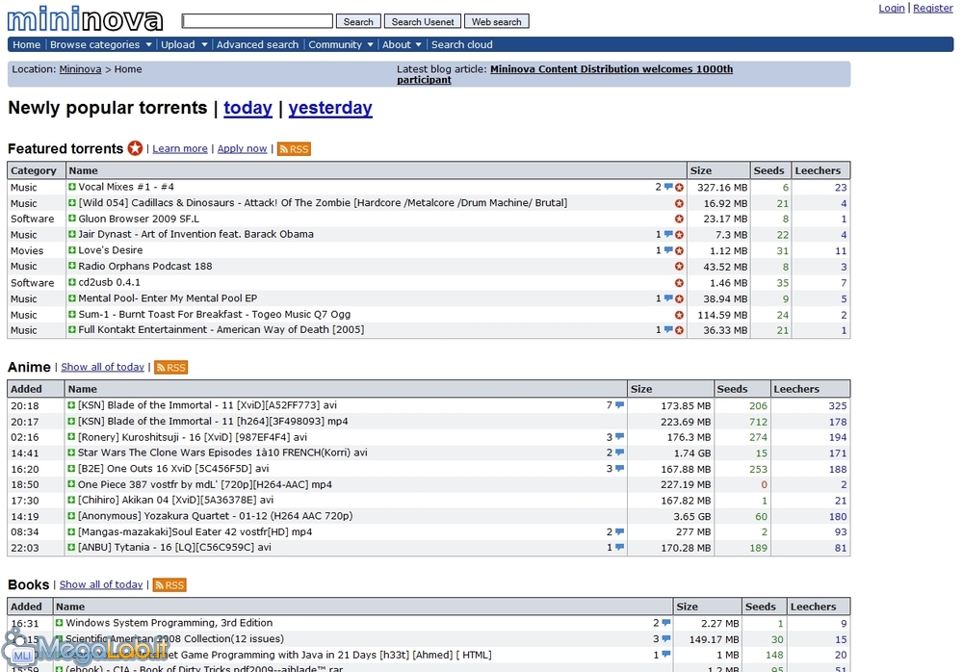963x672 pixels.
Task: Click the Web search button
Action: point(496,21)
